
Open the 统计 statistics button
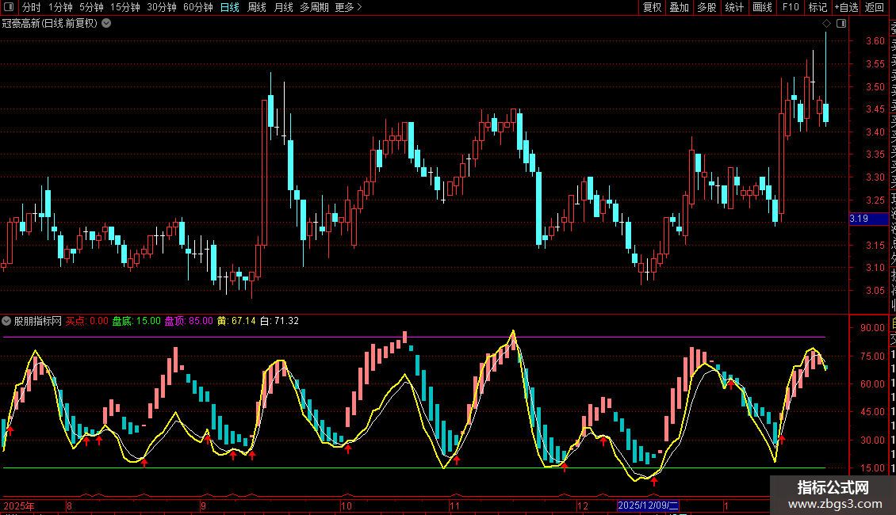[734, 7]
